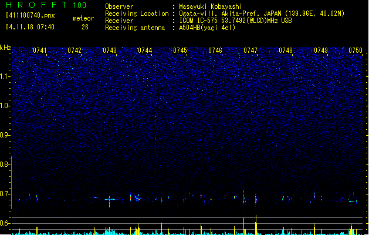Click the A504HB(yagi 4el) antenna text
Viewport: 369px width, 235px height.
click(x=207, y=28)
